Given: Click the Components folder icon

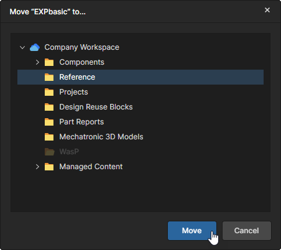Looking at the screenshot, I should click(49, 62).
